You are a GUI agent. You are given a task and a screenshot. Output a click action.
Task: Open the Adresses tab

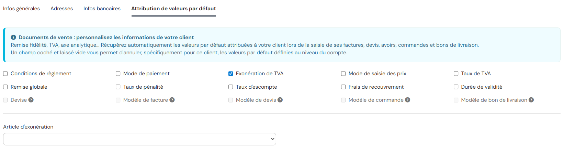[61, 9]
